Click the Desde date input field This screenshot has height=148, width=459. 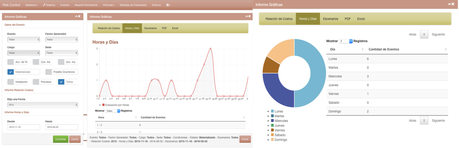[23, 127]
